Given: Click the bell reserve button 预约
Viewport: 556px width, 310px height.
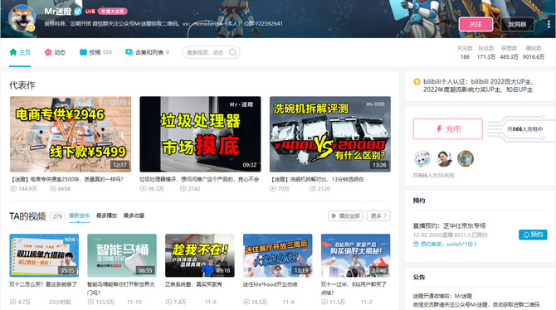Looking at the screenshot, I should pos(533,235).
